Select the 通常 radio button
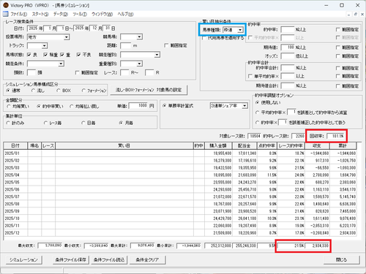Viewport: 366px width, 274px height. point(8,91)
